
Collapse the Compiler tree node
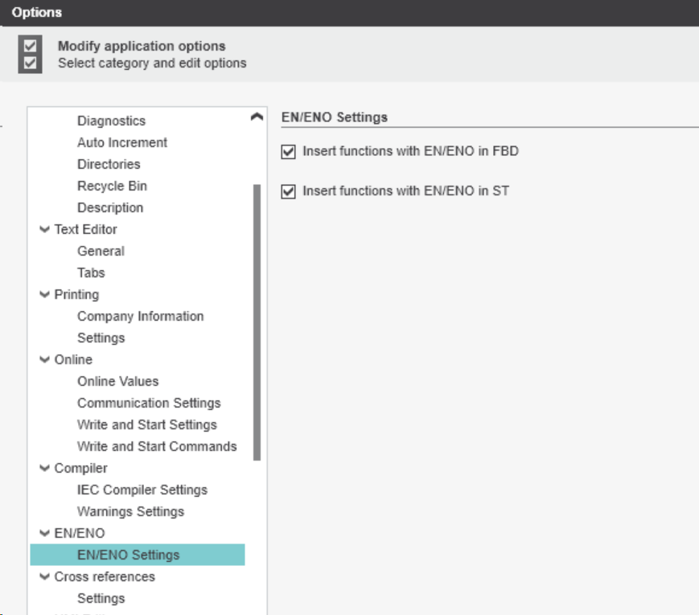click(44, 468)
